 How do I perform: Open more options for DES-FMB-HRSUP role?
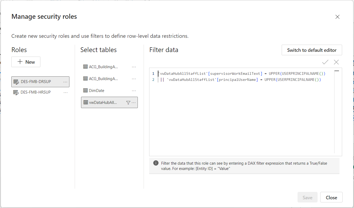65,92
